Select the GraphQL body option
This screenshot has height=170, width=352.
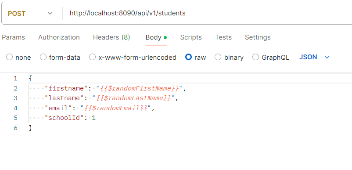click(255, 57)
